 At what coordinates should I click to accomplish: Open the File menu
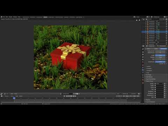pos(4,17)
